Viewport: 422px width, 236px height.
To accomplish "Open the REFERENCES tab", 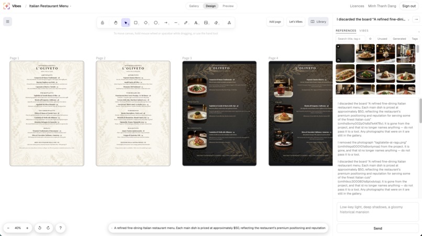I will pyautogui.click(x=346, y=31).
